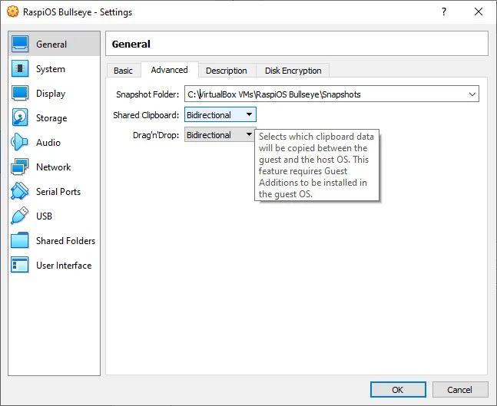Screen dimensions: 497x406
Task: Click the Storage label in sidebar
Action: pyautogui.click(x=51, y=118)
